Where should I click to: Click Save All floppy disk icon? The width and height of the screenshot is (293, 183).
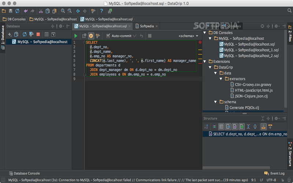click(x=11, y=11)
